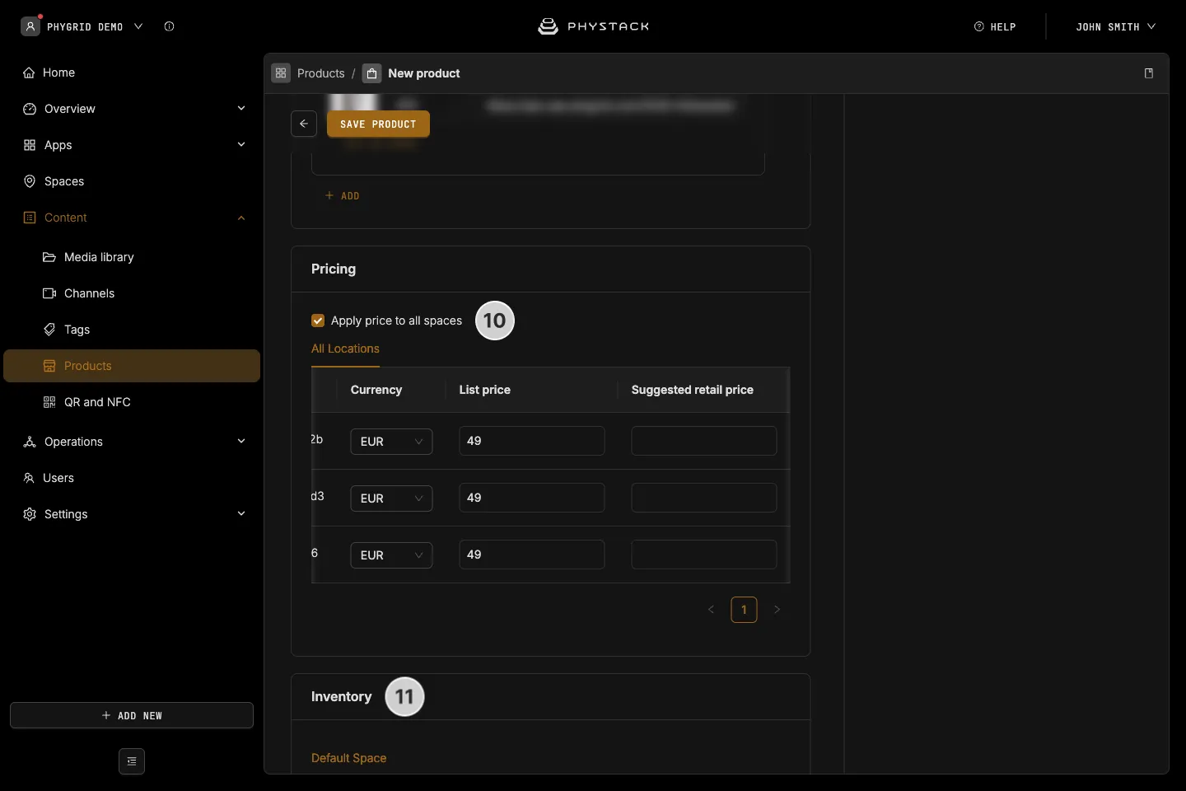Click the New product bag icon
Image resolution: width=1186 pixels, height=791 pixels.
tap(372, 73)
